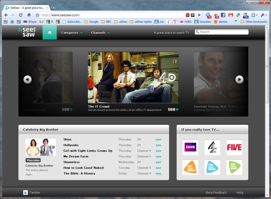This screenshot has height=199, width=271.
Task: Bookmark this page with the star icon
Action: pos(37,15)
